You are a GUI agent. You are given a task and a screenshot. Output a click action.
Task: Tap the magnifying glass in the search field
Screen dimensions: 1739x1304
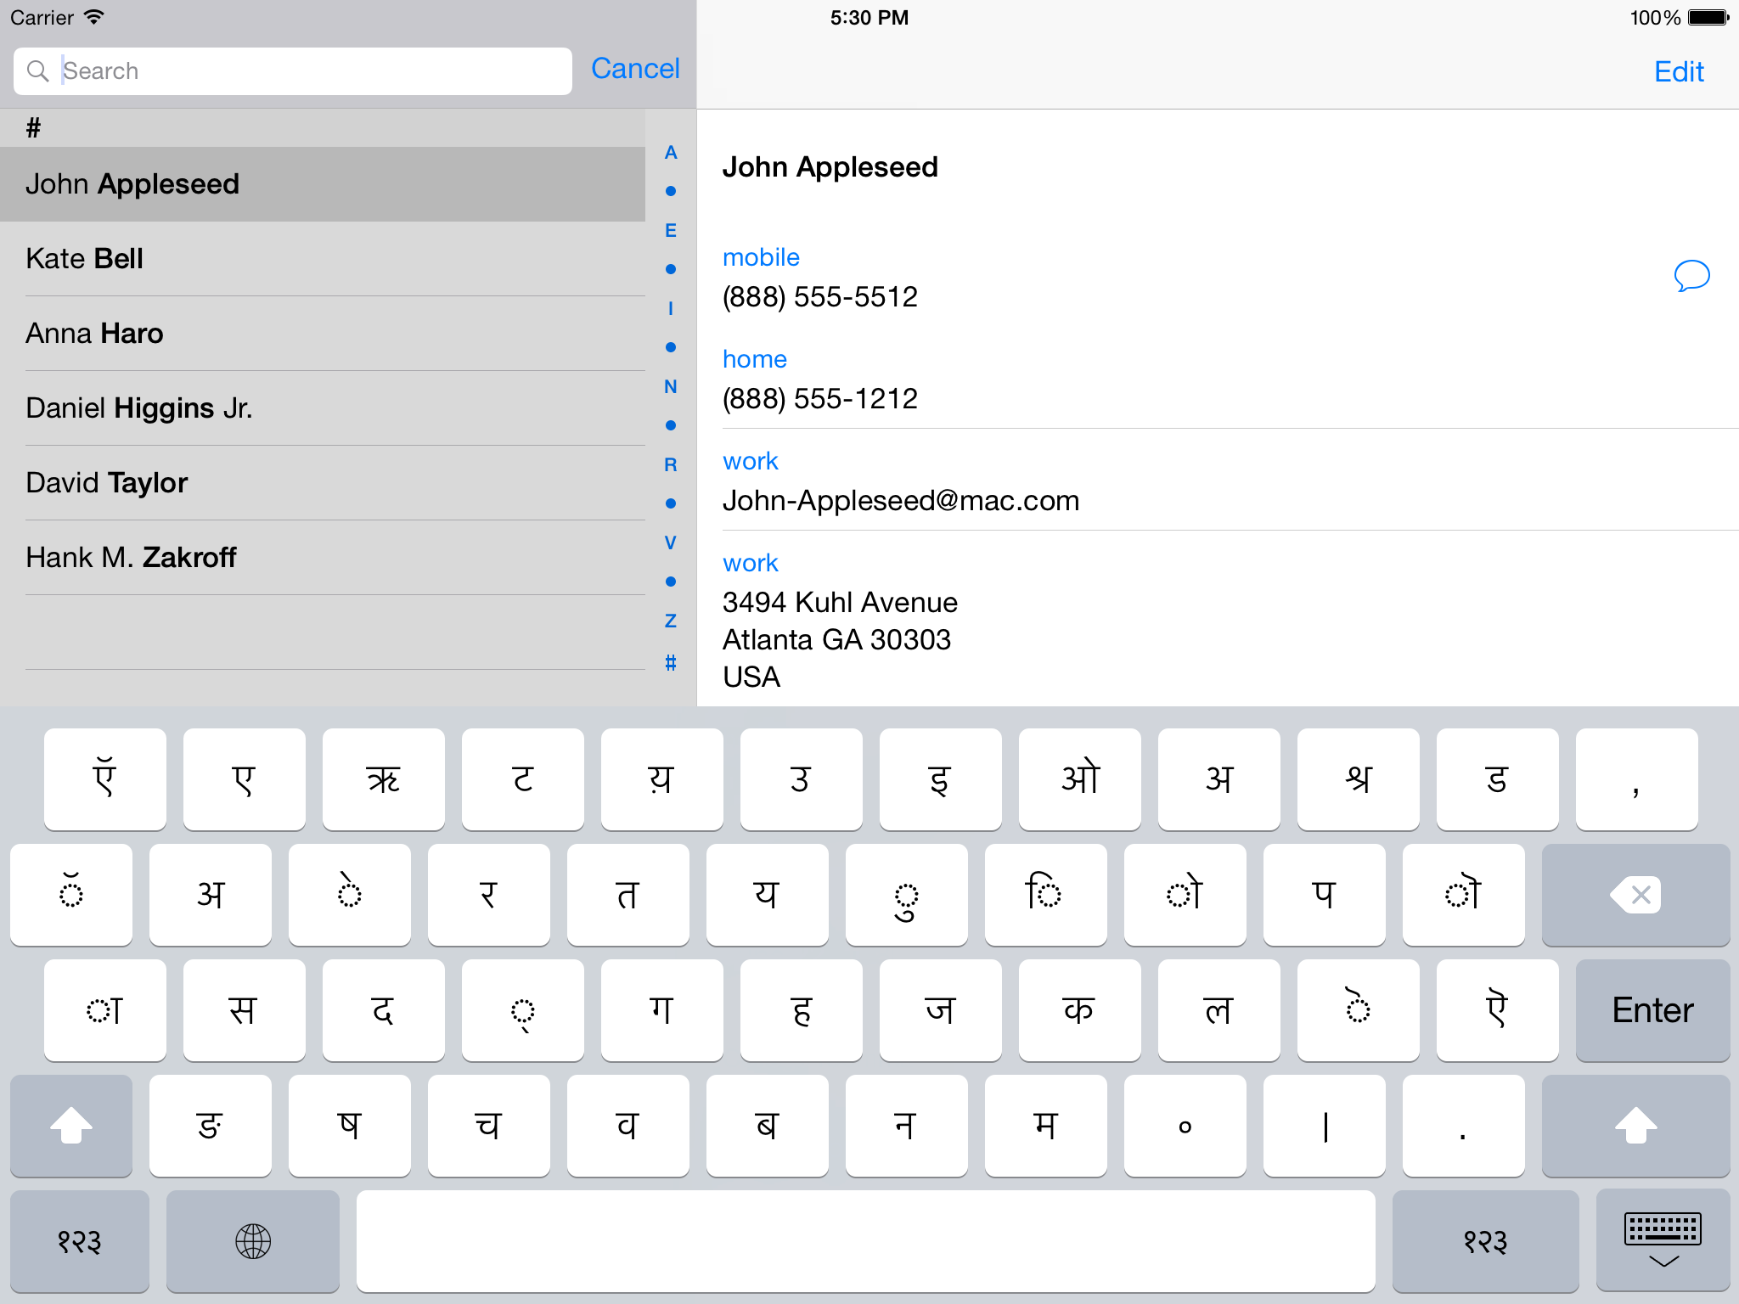pyautogui.click(x=37, y=70)
